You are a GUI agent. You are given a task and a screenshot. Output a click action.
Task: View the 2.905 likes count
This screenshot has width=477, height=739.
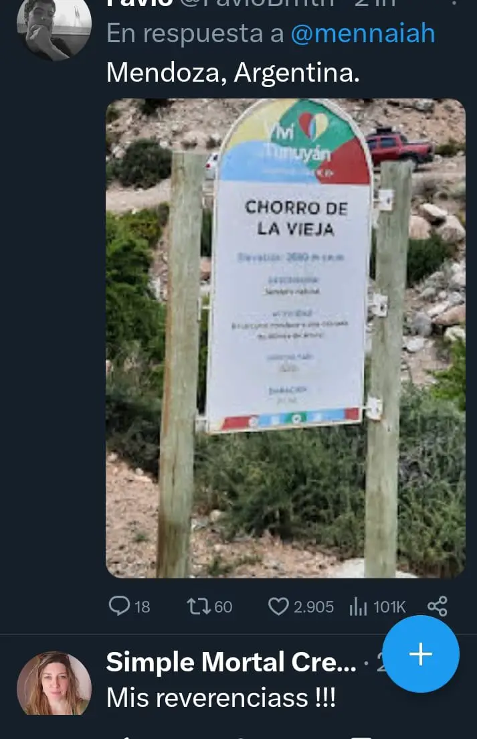314,607
